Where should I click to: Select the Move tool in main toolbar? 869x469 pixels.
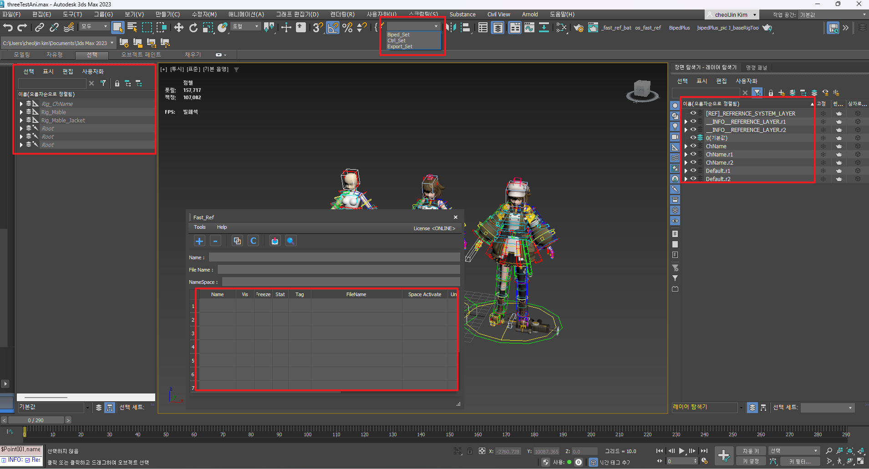178,28
